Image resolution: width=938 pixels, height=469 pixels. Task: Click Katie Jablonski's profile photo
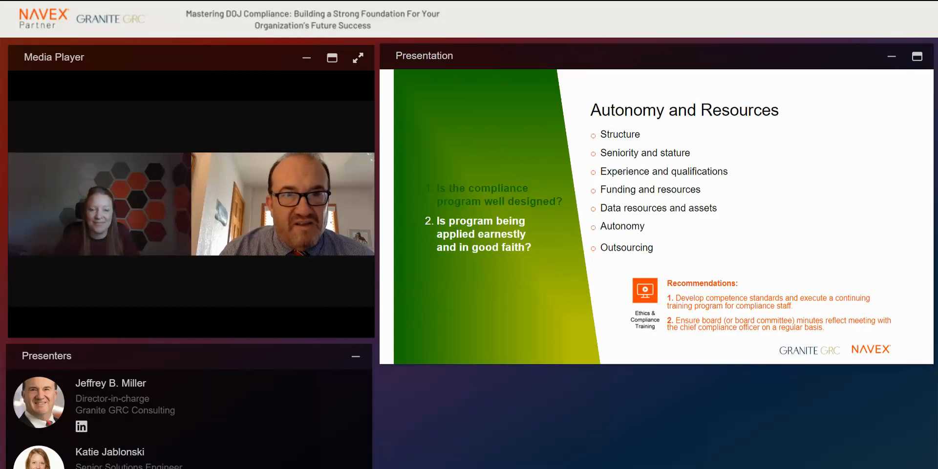(39, 458)
